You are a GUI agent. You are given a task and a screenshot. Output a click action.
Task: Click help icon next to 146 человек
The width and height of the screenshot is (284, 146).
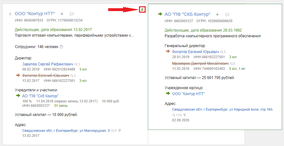click(62, 47)
